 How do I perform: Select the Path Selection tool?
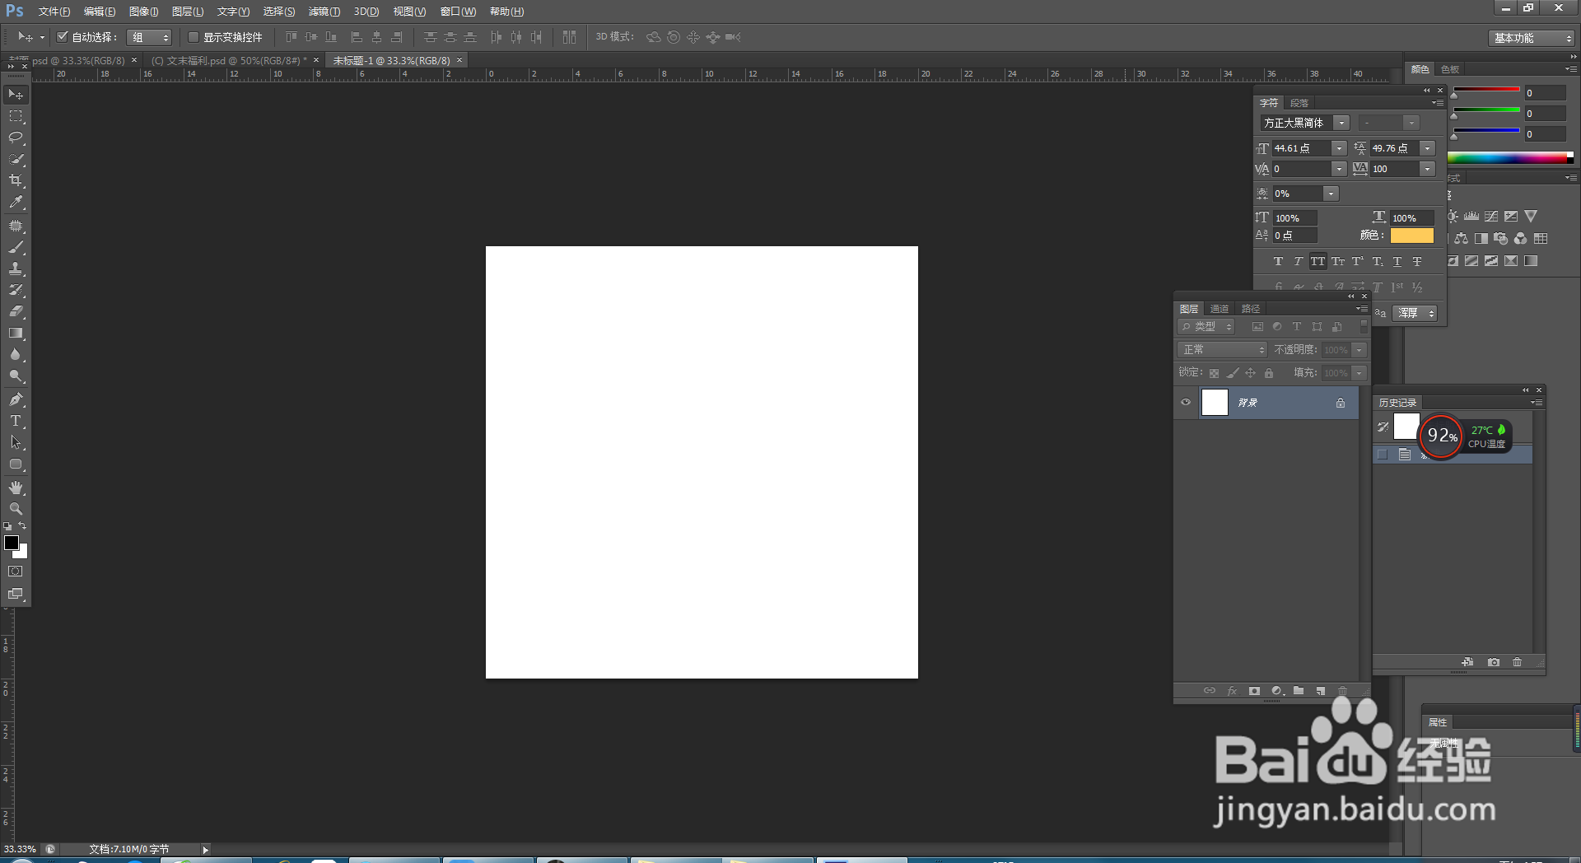16,442
